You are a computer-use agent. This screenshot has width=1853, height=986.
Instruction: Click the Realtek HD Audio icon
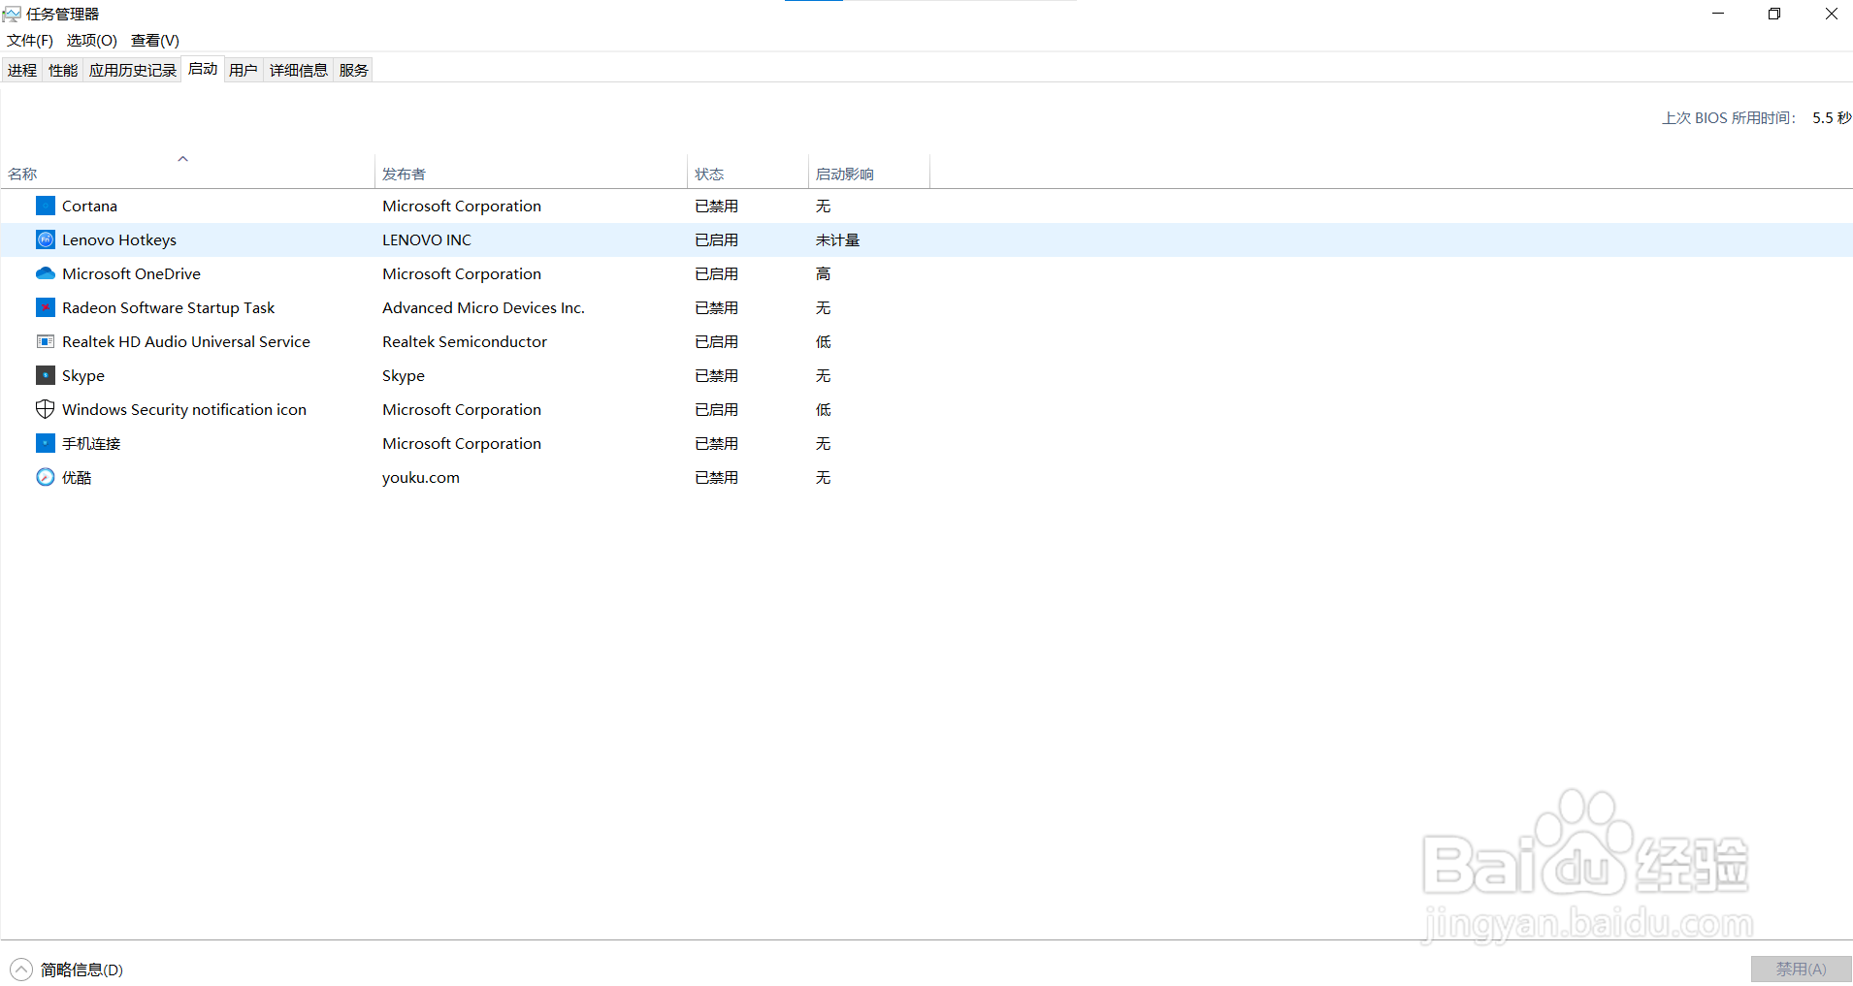pos(46,341)
